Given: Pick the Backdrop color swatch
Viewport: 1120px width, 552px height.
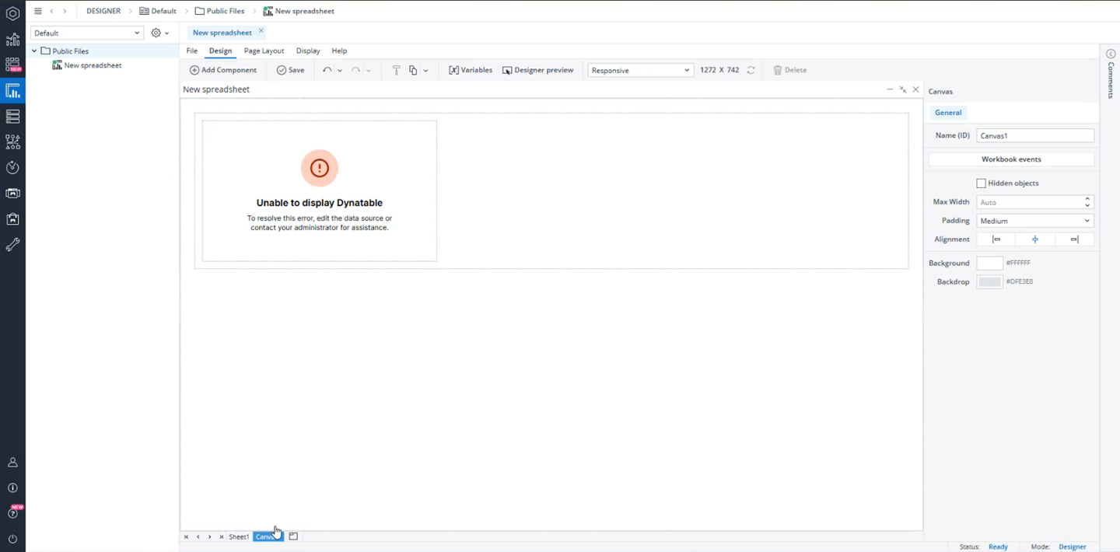Looking at the screenshot, I should [989, 281].
